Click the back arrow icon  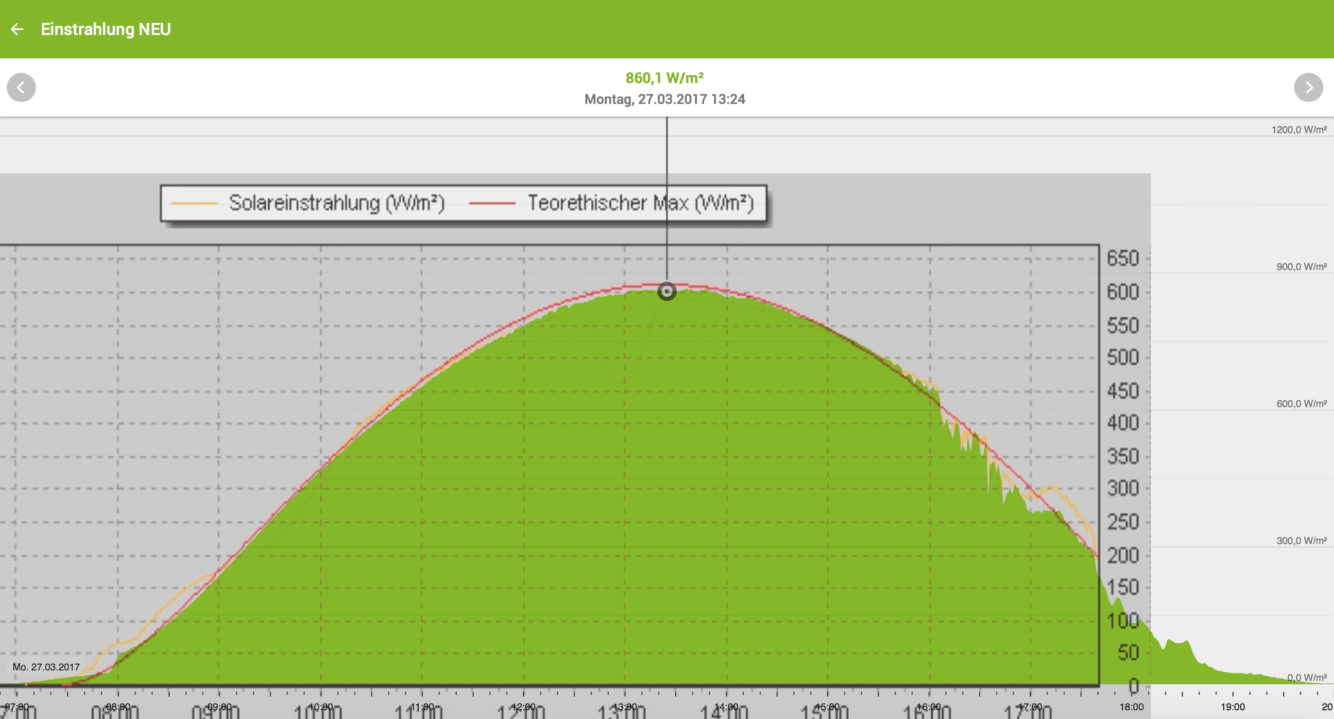click(17, 29)
